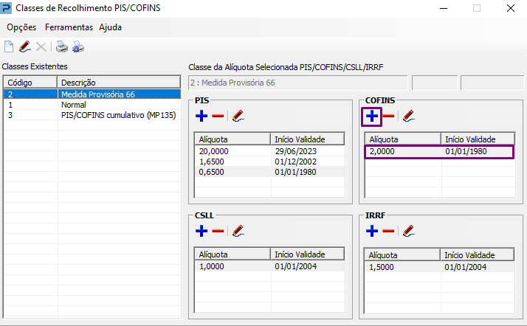The image size is (527, 326).
Task: Select the PIS 20,0000 rate row
Action: click(270, 151)
